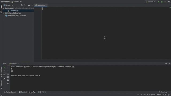
Task: Click the tool windows quick-access icon
Action: point(1,95)
